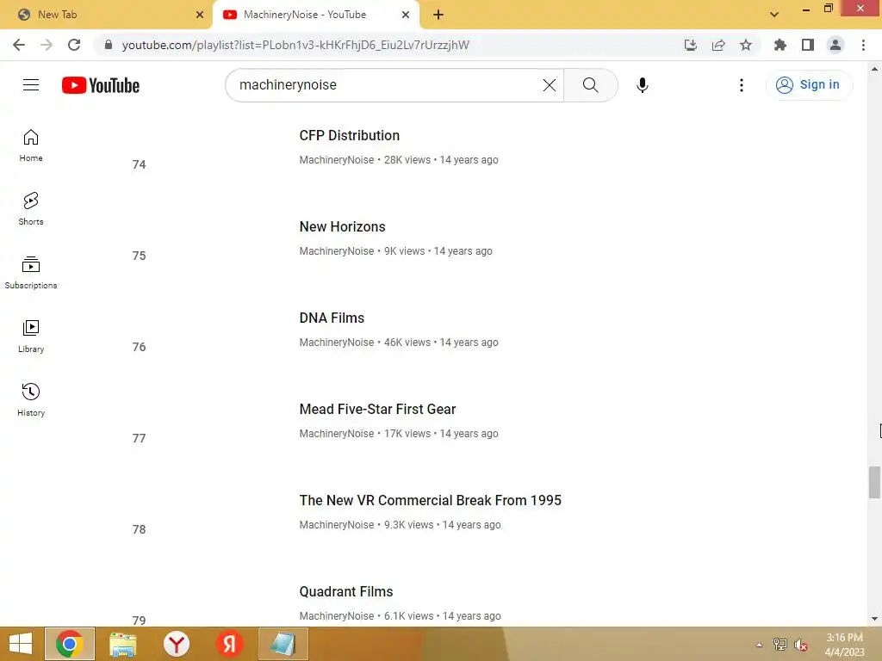Click the scrollbar down arrow
Viewport: 882px width, 661px height.
[874, 619]
